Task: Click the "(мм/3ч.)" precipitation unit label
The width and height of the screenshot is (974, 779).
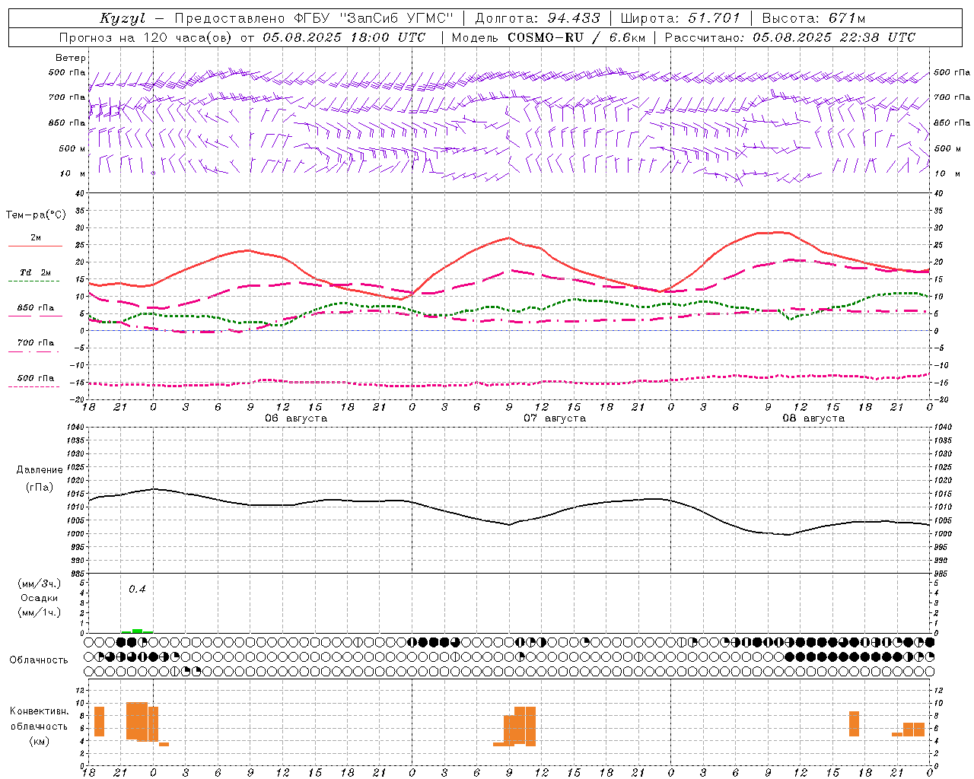Action: click(40, 583)
